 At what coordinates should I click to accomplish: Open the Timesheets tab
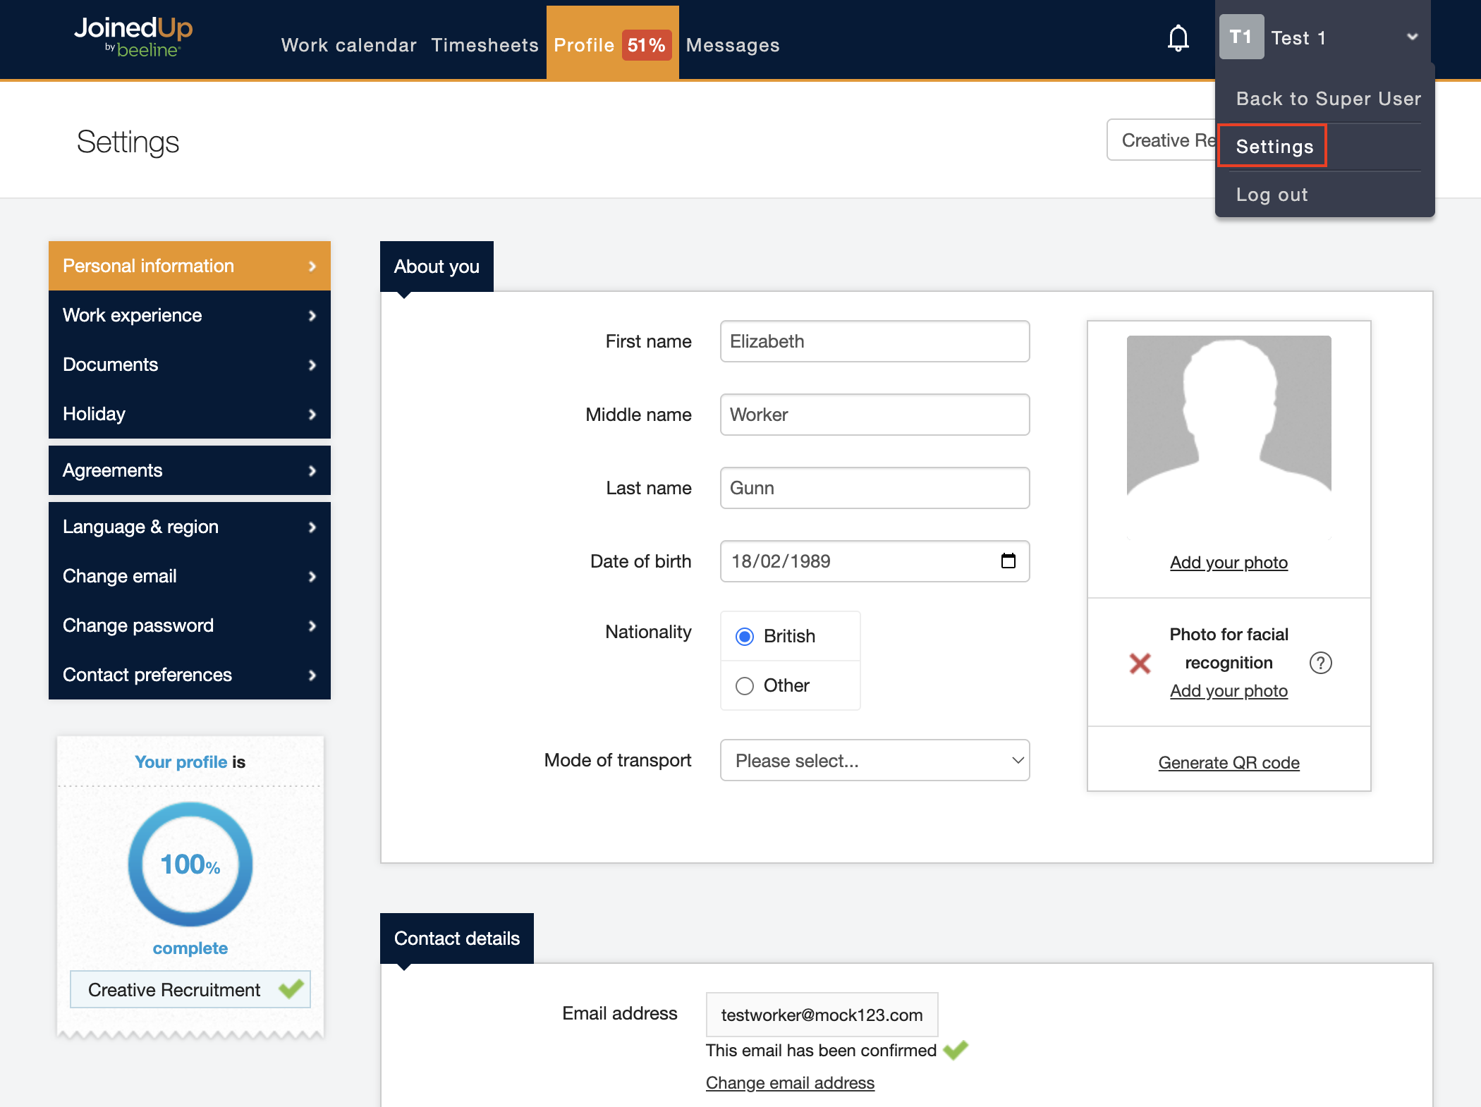(x=484, y=45)
